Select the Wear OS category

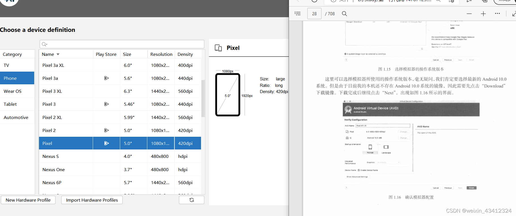17,91
